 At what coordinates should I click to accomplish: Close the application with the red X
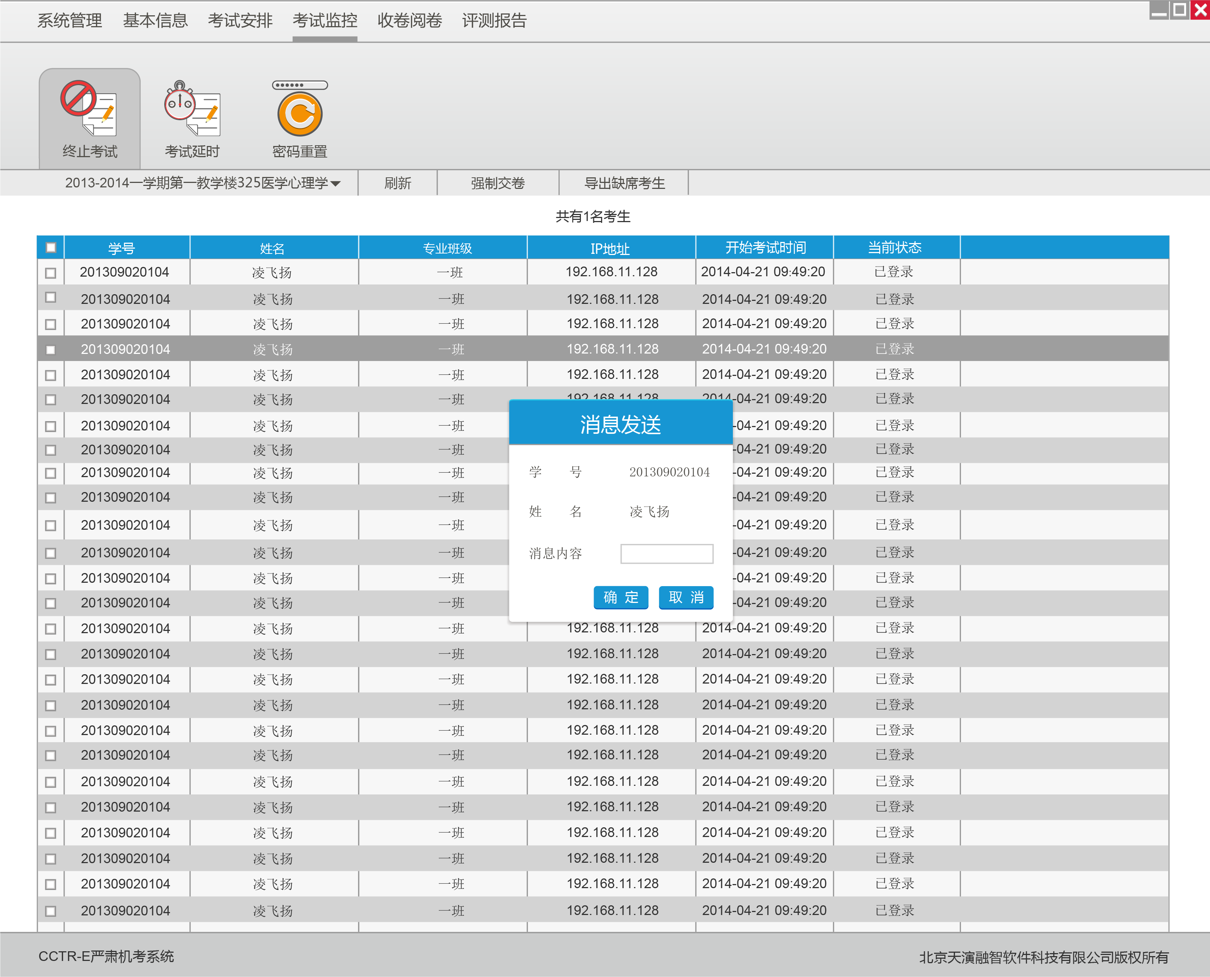1200,10
